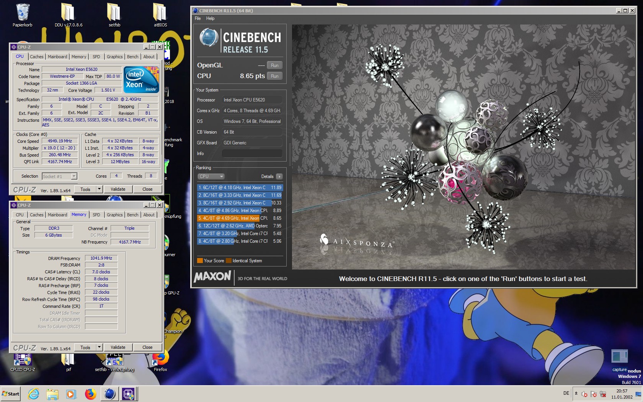Click the Cinebench globe logo icon

coord(209,38)
